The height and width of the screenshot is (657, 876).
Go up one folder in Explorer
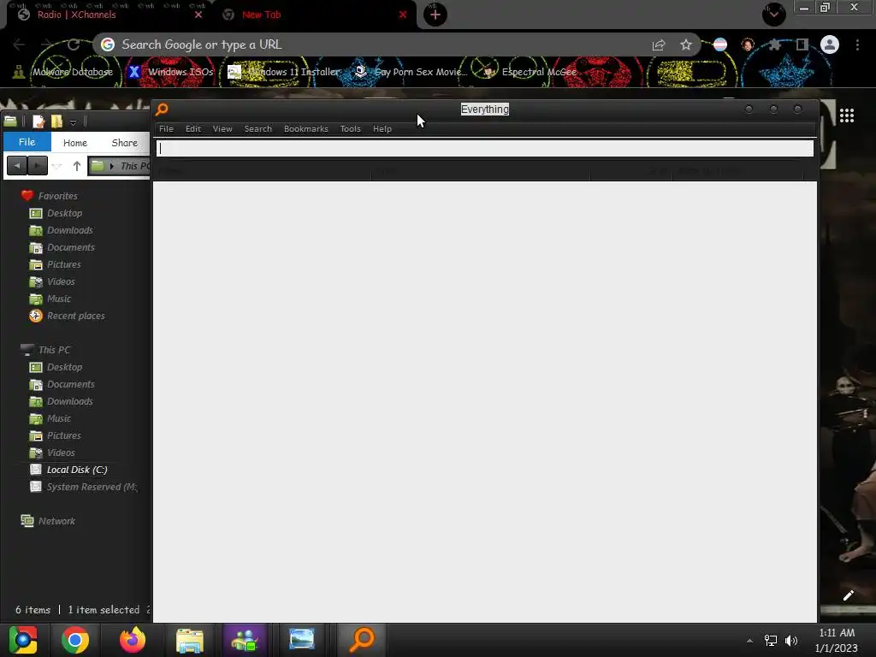(76, 166)
